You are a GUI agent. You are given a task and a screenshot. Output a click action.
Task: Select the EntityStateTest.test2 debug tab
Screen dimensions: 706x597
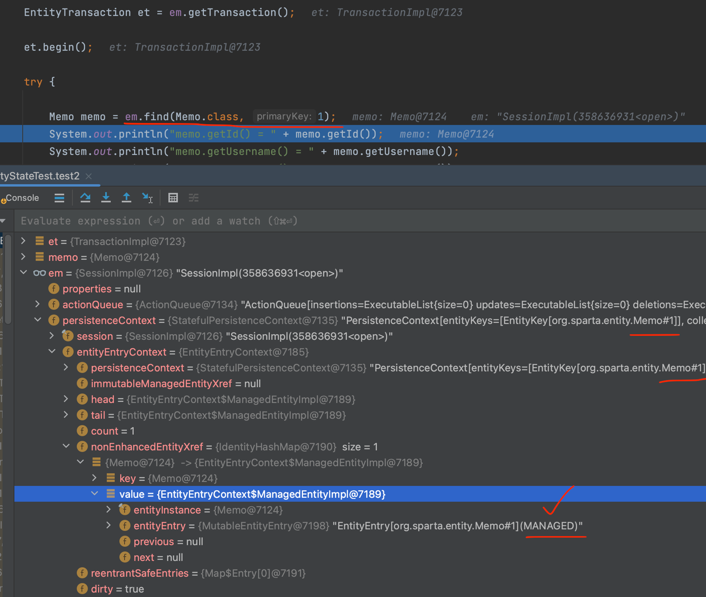(x=40, y=176)
